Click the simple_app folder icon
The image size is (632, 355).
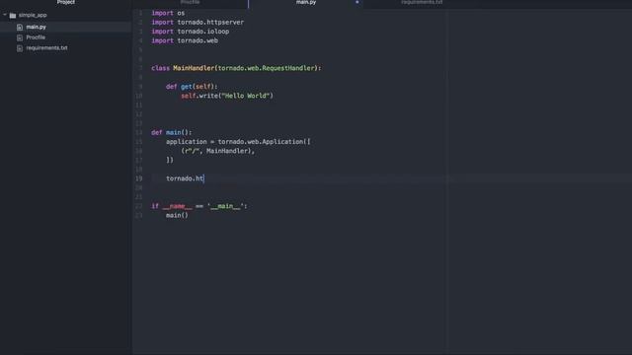point(13,16)
